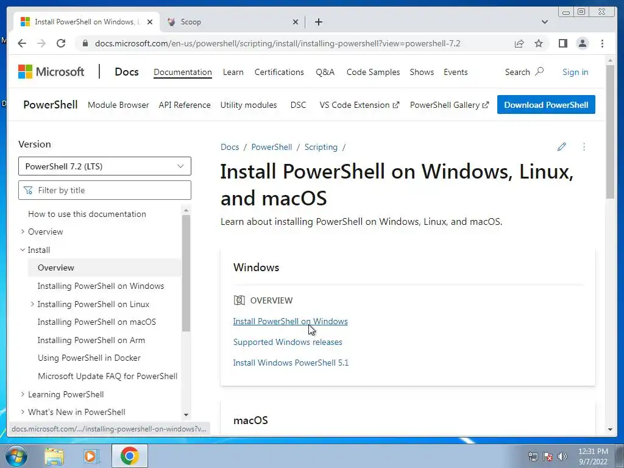Click the Chrome taskbar icon
This screenshot has height=468, width=624.
point(129,456)
